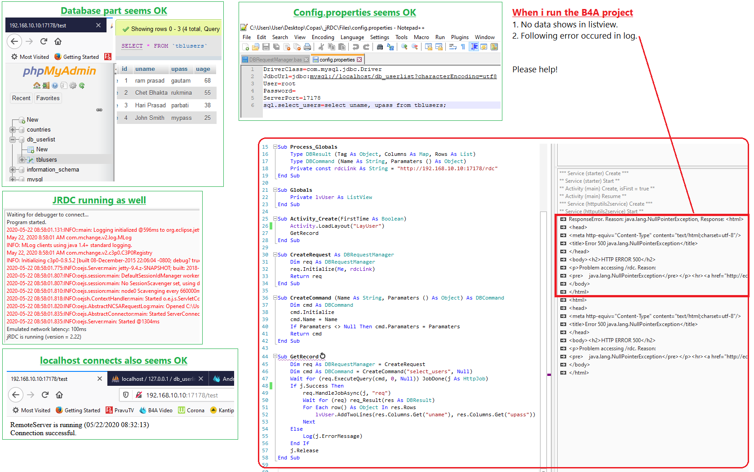Open the Encoding menu in Notepad++
754x472 pixels.
coord(323,37)
